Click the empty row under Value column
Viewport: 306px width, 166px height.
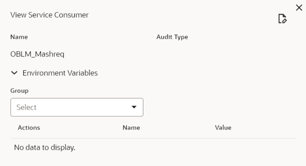(x=223, y=148)
